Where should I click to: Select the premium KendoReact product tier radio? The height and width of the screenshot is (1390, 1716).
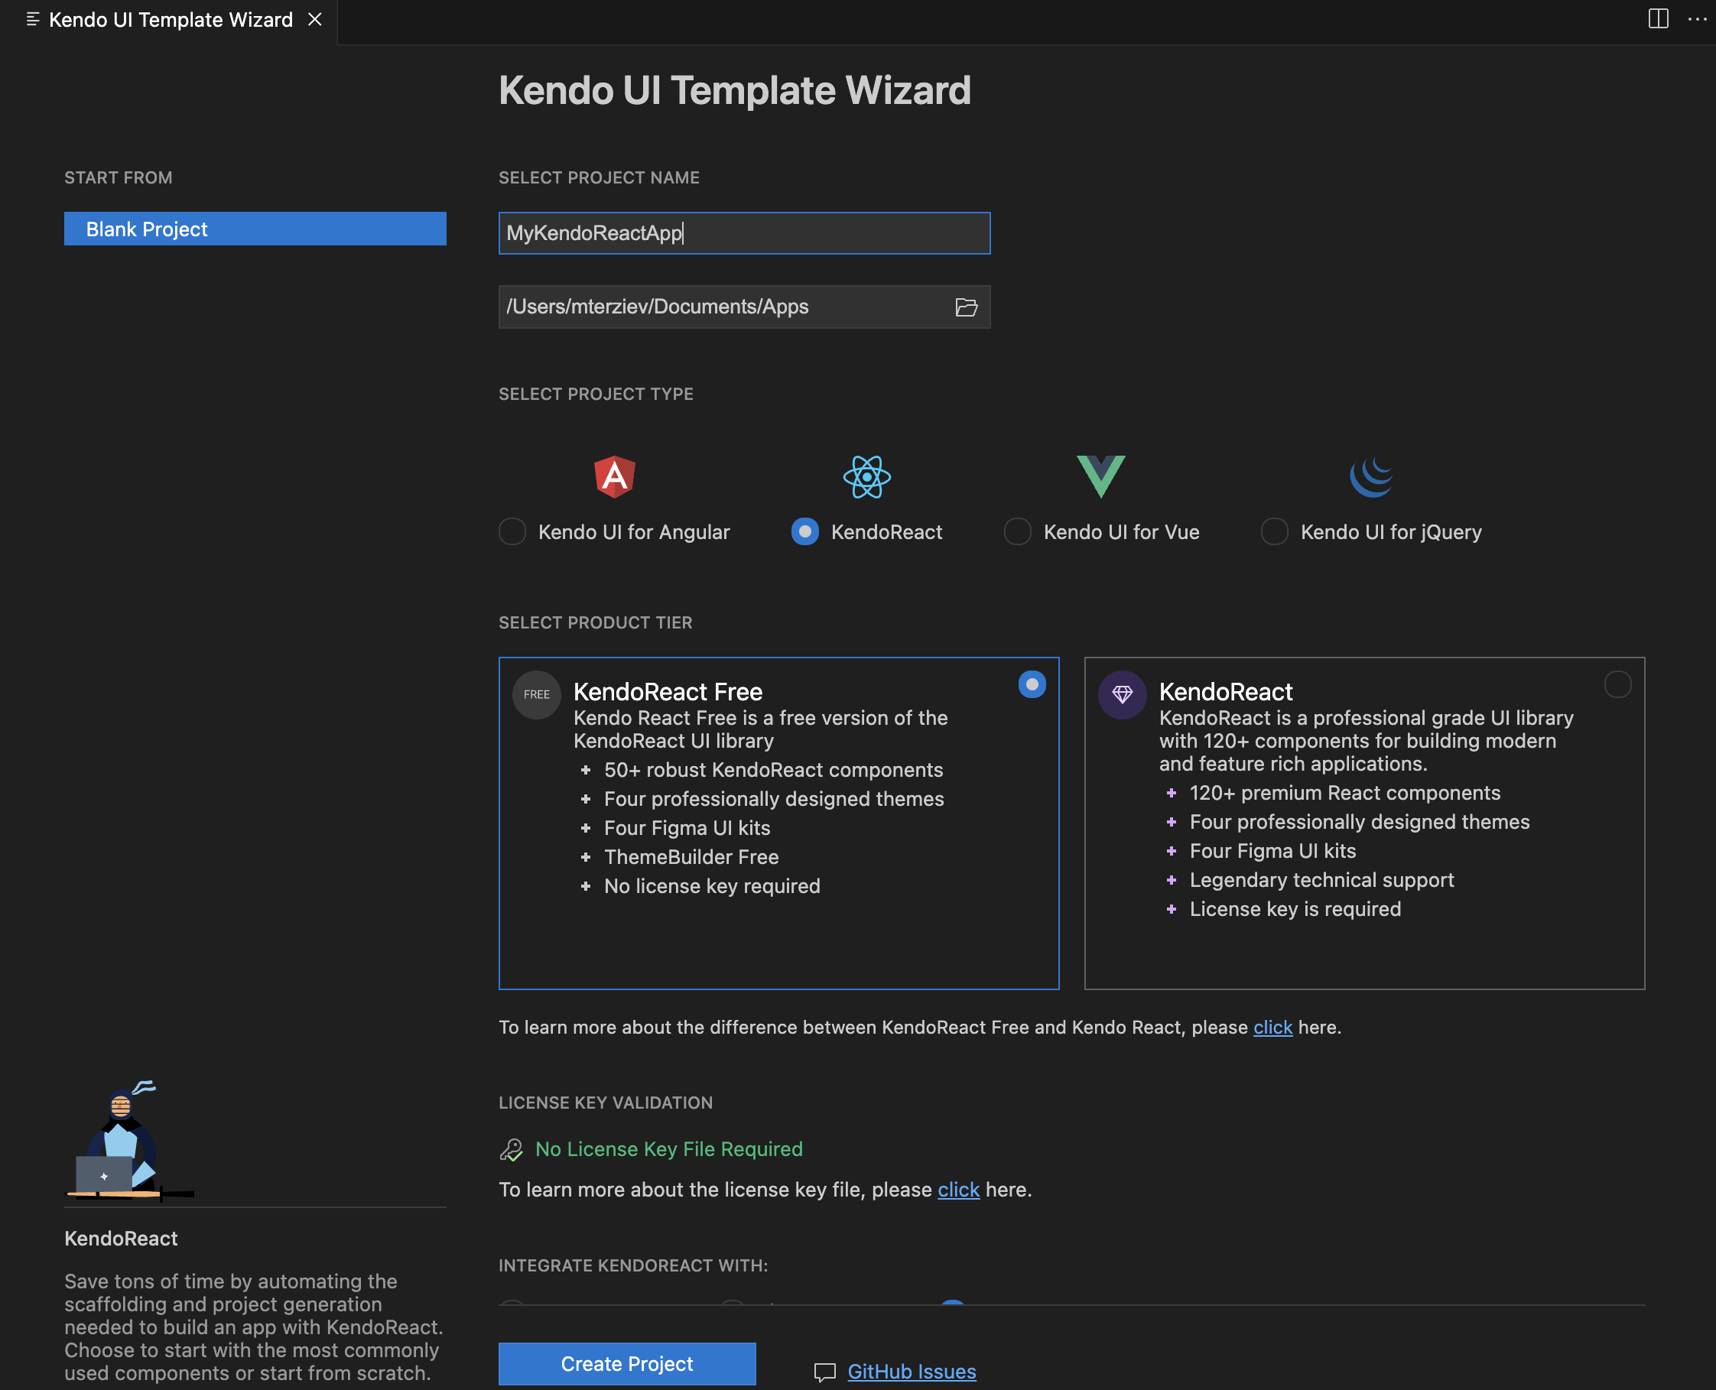pos(1617,684)
